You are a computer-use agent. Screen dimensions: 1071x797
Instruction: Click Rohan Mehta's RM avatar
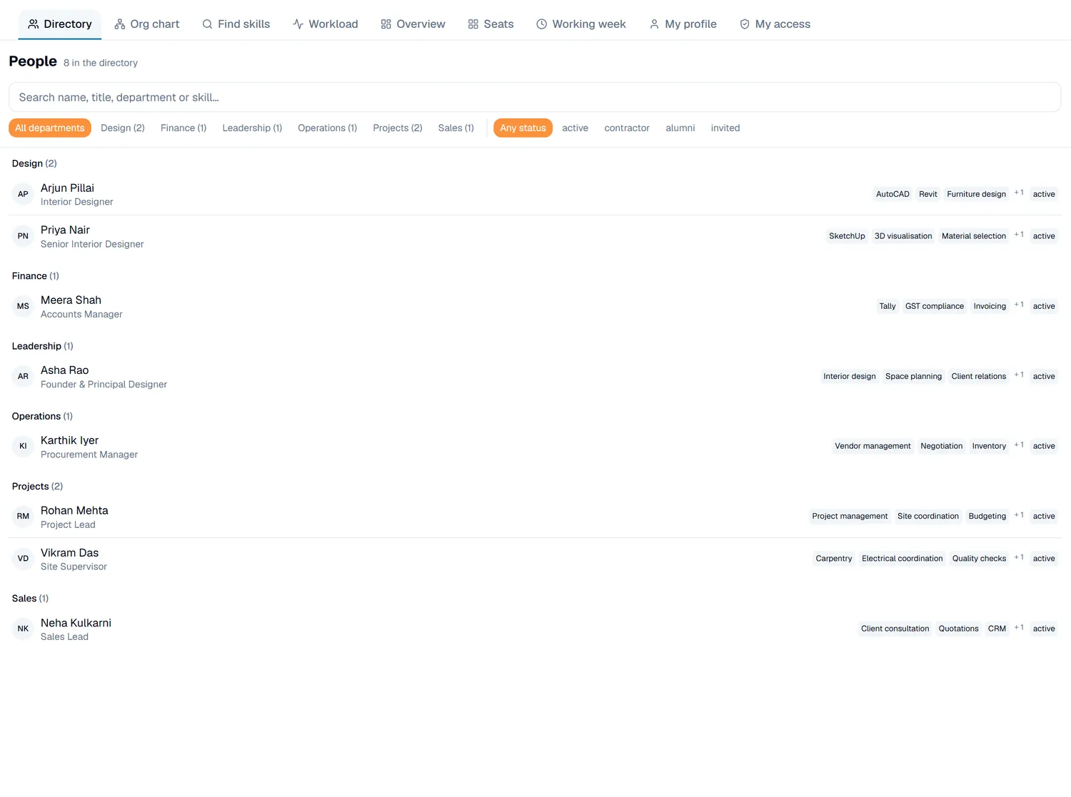coord(23,516)
